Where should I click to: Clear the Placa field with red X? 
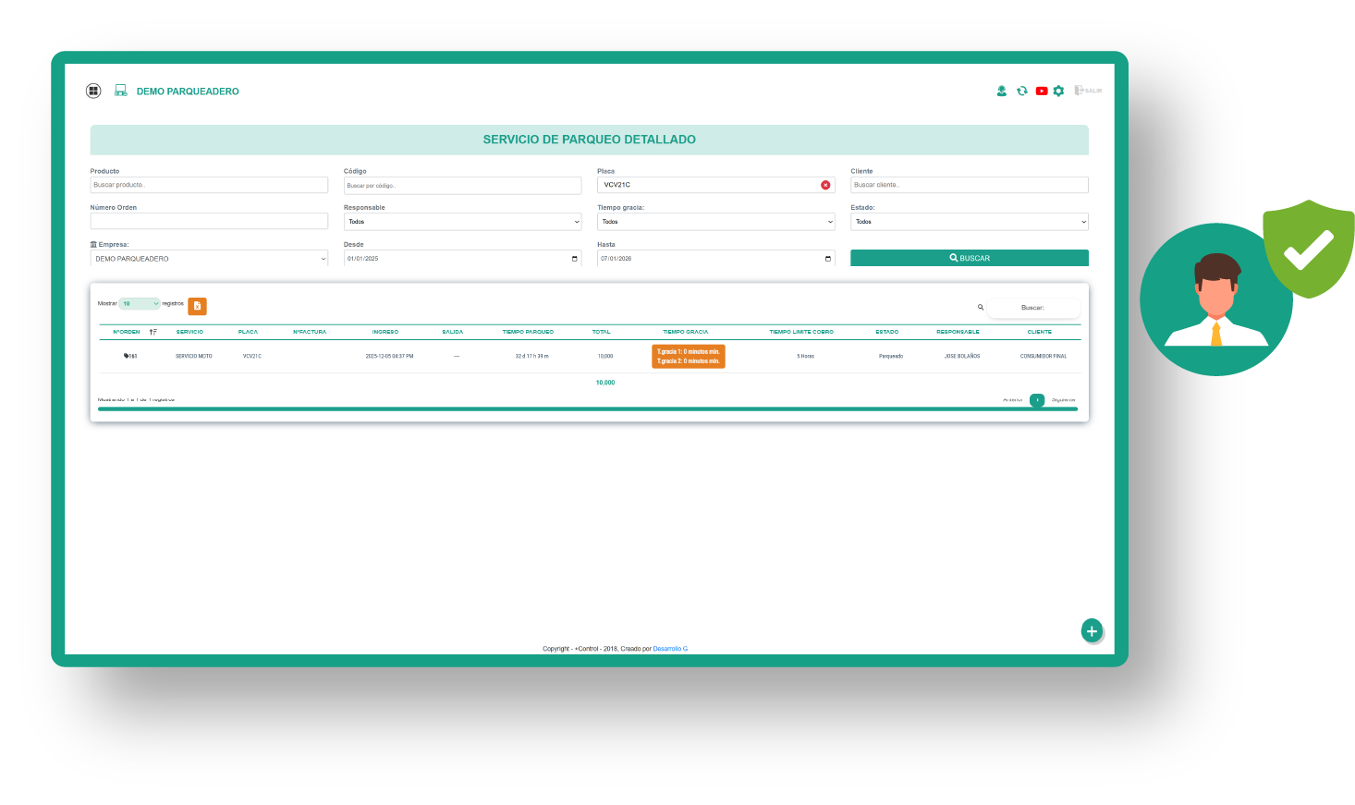(x=825, y=185)
